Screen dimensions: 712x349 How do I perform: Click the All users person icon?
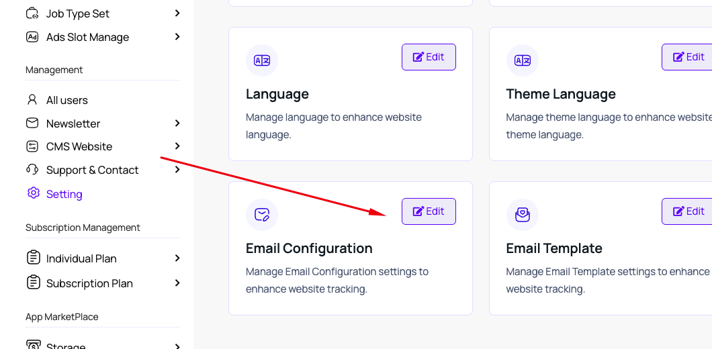[32, 100]
